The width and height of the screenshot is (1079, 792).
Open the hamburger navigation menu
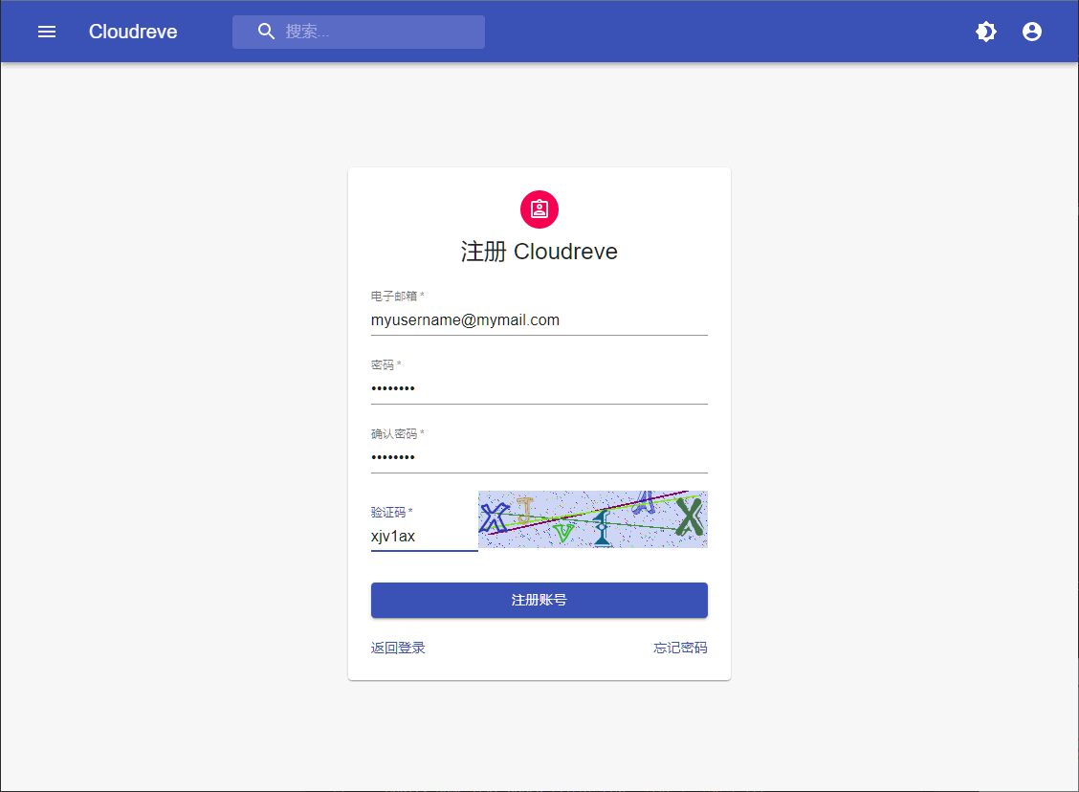(47, 32)
